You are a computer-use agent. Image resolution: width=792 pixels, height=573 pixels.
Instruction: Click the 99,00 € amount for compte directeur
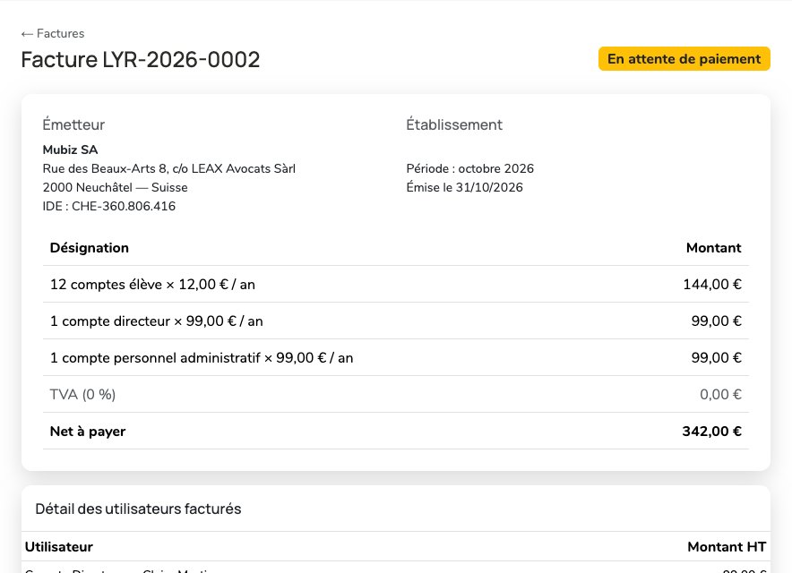(716, 321)
